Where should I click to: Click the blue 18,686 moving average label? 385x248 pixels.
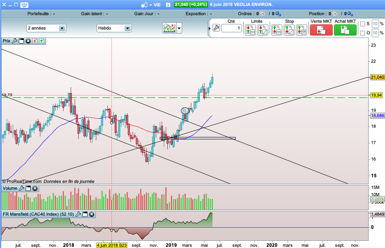(377, 116)
